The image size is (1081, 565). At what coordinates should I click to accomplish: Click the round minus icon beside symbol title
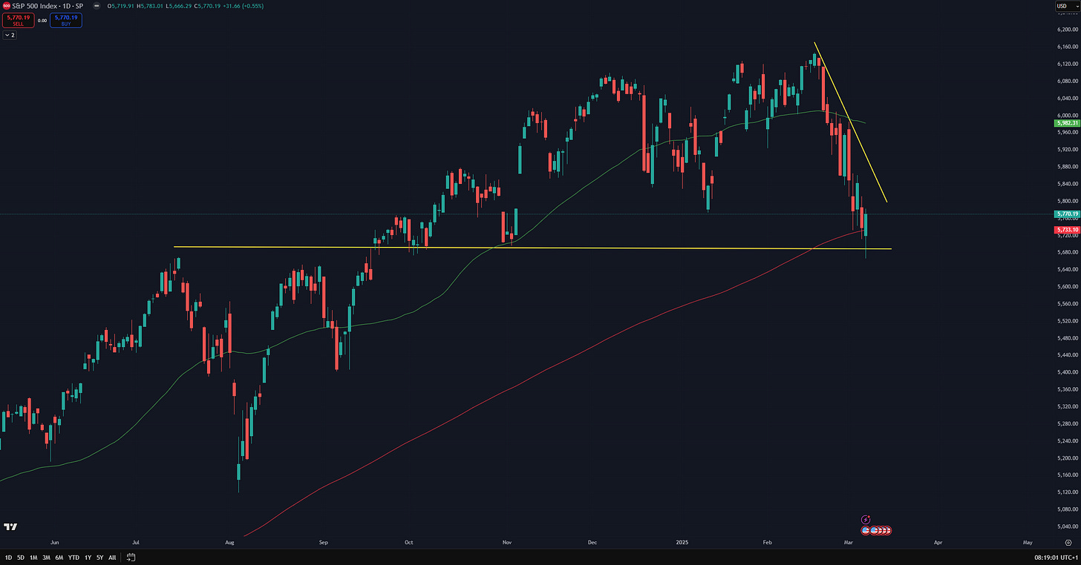click(x=97, y=6)
